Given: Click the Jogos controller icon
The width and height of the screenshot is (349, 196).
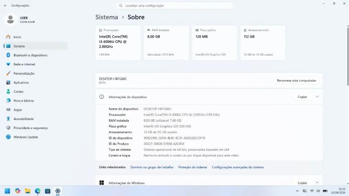Looking at the screenshot, I should (x=8, y=110).
